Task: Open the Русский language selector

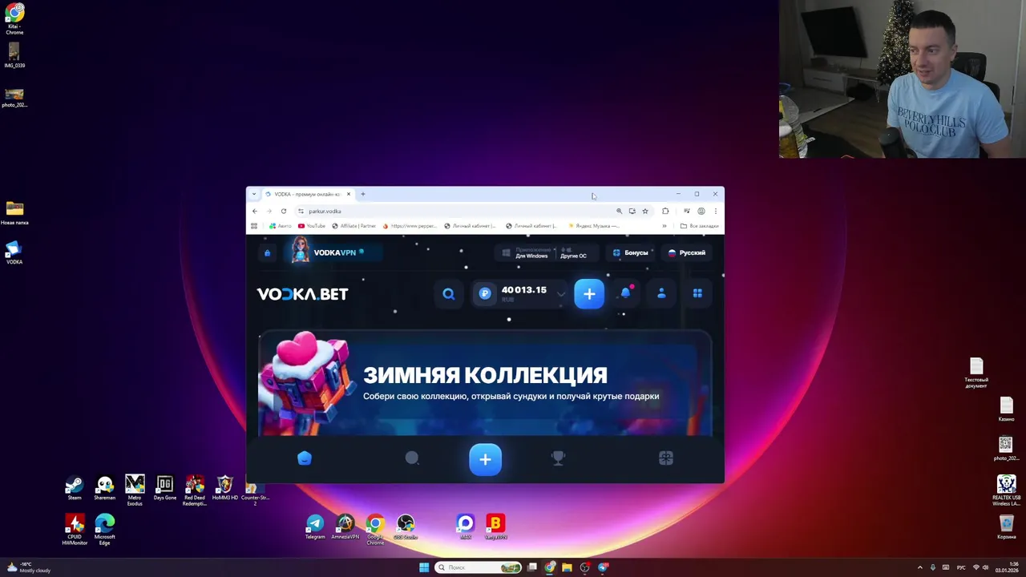Action: coord(687,253)
